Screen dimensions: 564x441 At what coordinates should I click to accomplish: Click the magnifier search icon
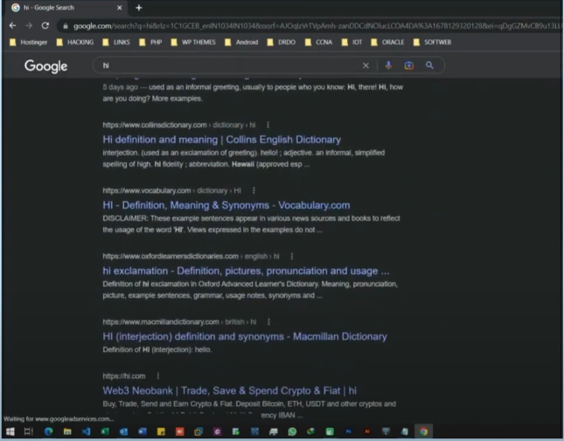click(x=429, y=65)
